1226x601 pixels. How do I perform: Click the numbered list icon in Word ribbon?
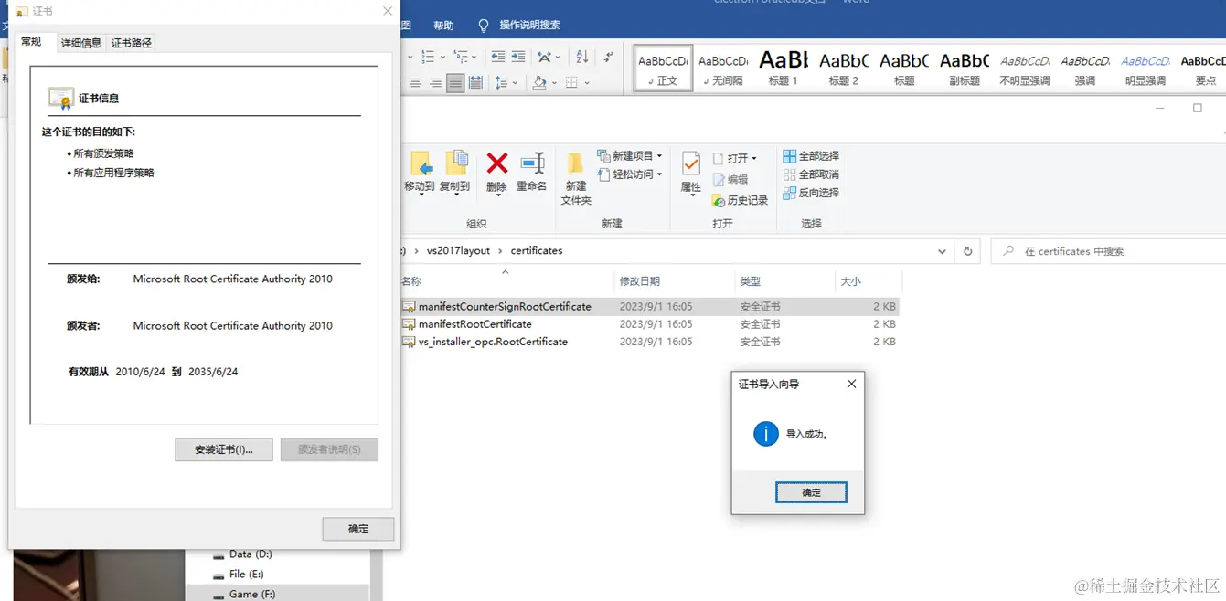coord(427,57)
